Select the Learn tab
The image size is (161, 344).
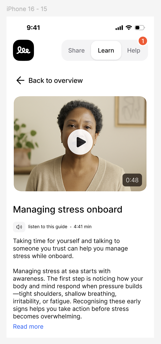[x=106, y=50]
